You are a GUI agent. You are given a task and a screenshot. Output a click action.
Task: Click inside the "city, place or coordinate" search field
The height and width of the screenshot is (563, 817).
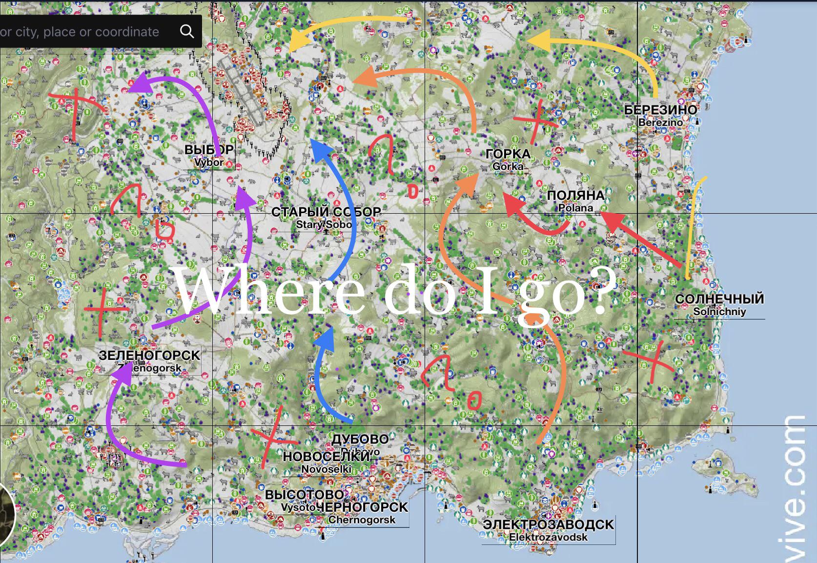point(88,31)
